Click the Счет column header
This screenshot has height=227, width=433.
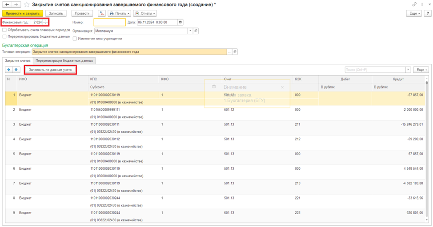tap(257, 79)
